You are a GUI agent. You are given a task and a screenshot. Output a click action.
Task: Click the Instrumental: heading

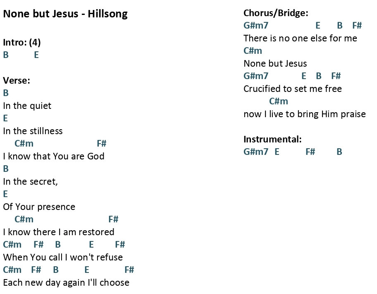(272, 139)
